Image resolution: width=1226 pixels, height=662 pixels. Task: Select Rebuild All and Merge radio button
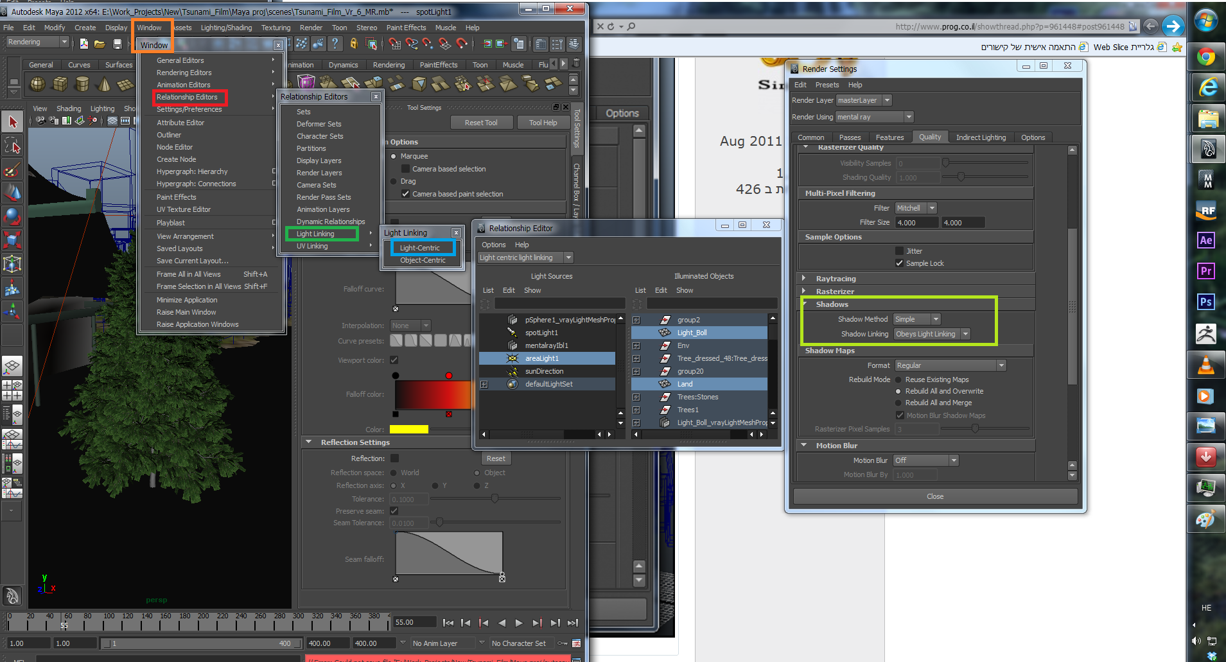898,403
